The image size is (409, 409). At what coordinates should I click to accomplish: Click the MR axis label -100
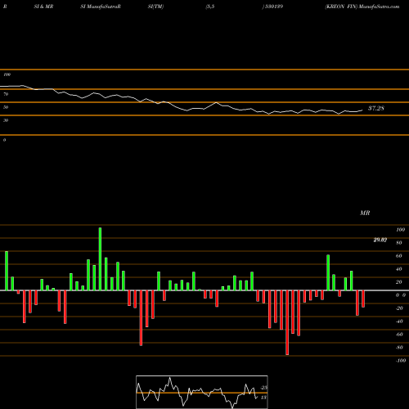(401, 361)
